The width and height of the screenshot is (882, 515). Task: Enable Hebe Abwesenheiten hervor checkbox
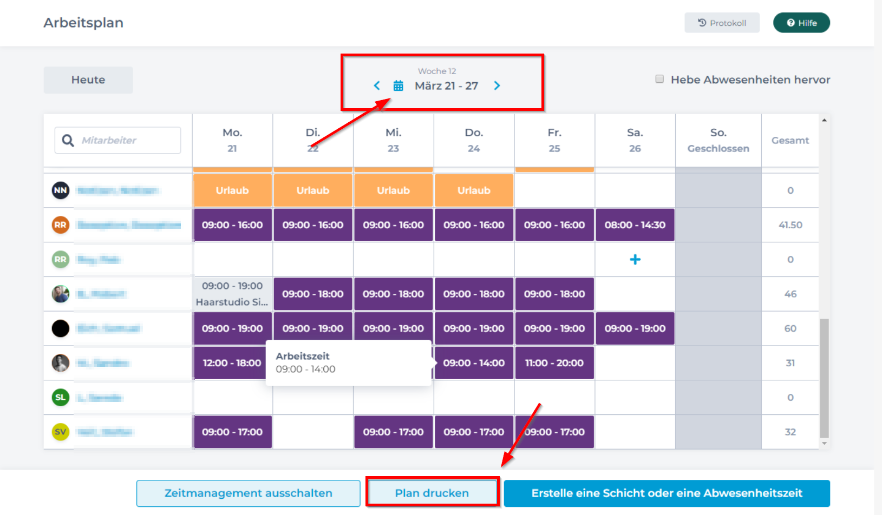click(659, 79)
